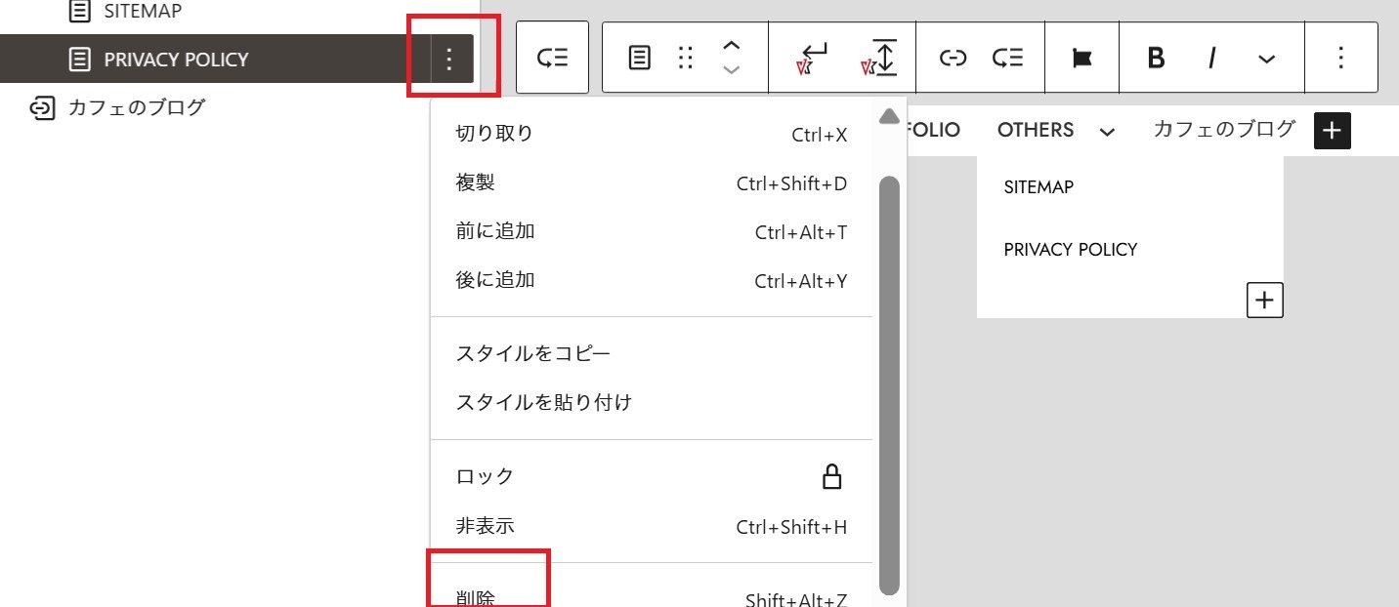Screen dimensions: 1399x607
Task: Click link icon beside カフェのブログ in list
Action: point(42,107)
